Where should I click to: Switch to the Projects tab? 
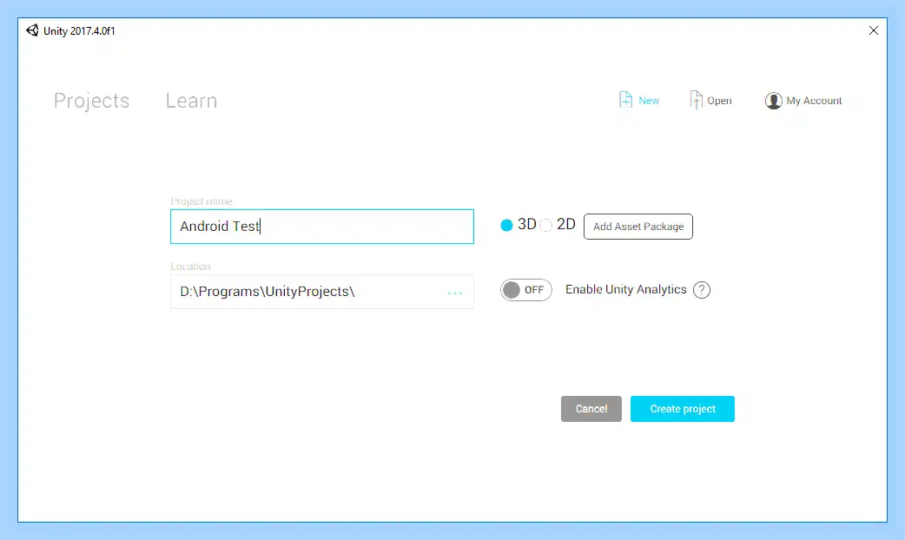[x=92, y=101]
